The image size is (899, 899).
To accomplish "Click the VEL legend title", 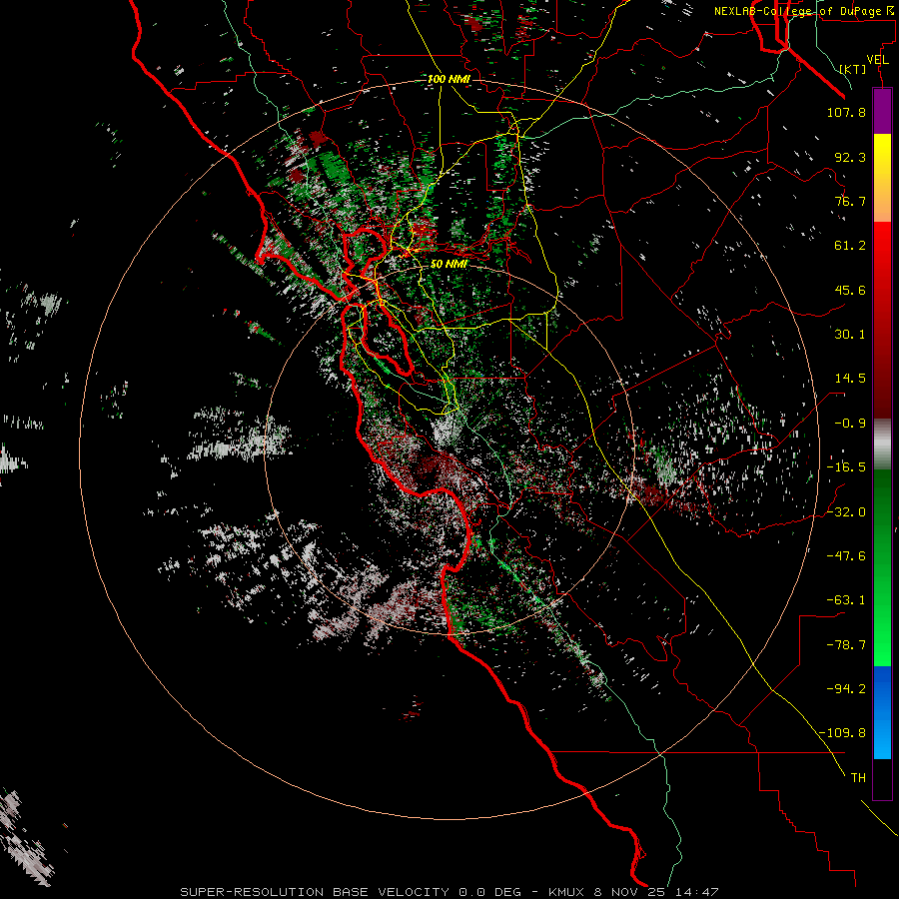I will click(x=877, y=60).
